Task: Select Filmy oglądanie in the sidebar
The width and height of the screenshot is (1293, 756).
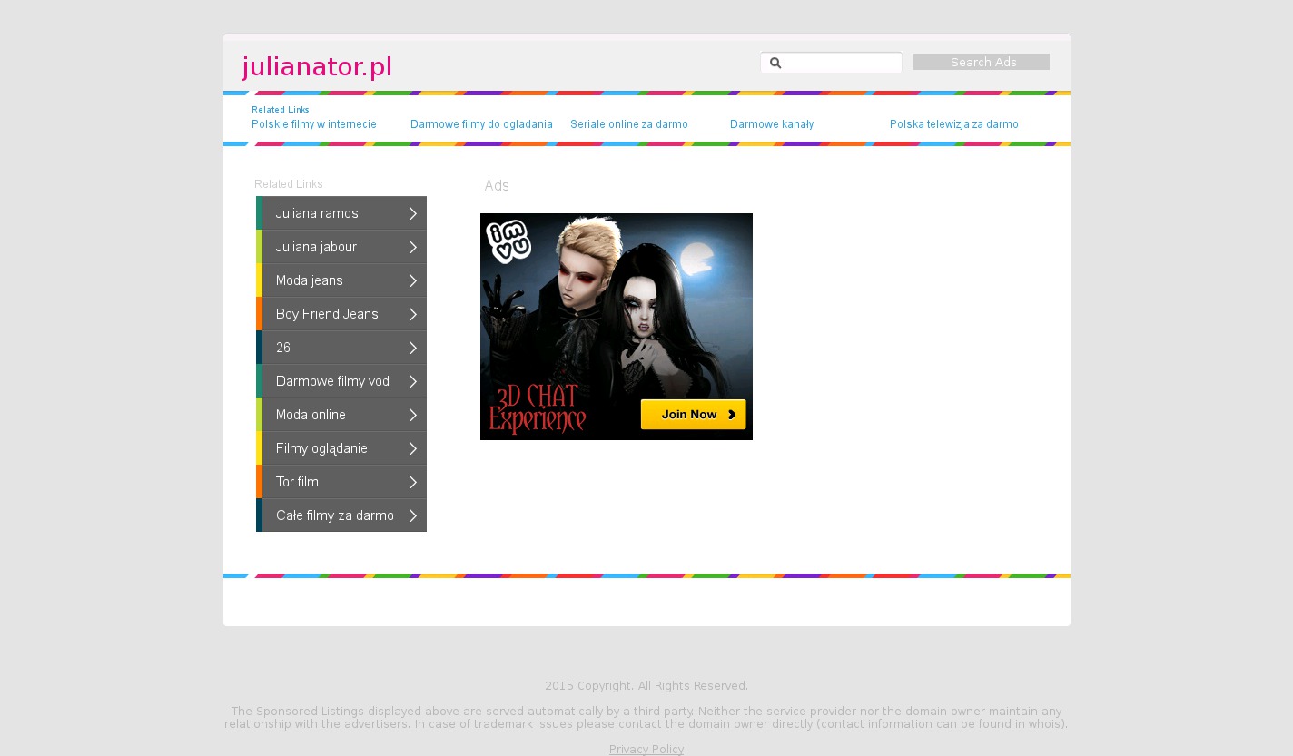Action: pyautogui.click(x=321, y=448)
